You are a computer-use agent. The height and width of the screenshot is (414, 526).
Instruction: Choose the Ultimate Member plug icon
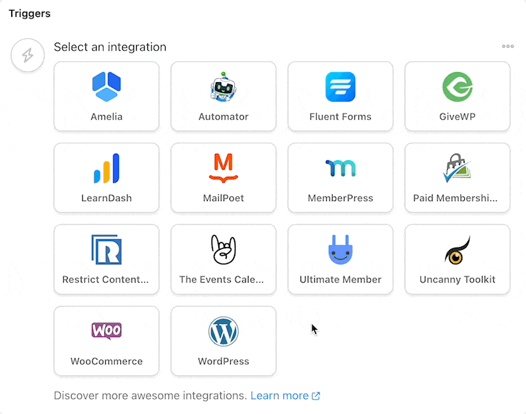click(341, 250)
